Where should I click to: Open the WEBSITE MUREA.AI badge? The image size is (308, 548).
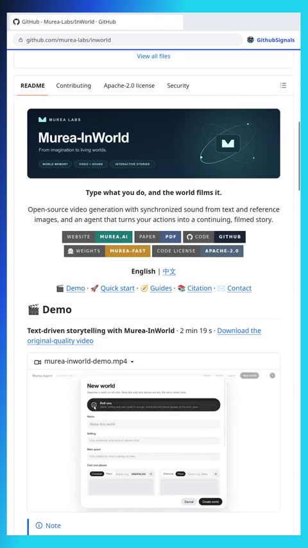[x=97, y=237]
